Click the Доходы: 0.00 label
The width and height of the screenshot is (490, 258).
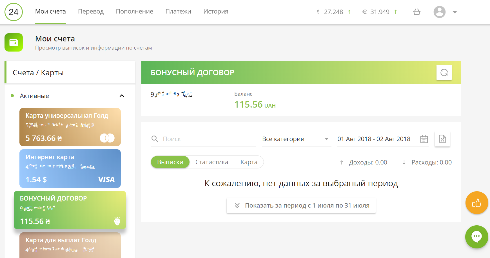[368, 162]
